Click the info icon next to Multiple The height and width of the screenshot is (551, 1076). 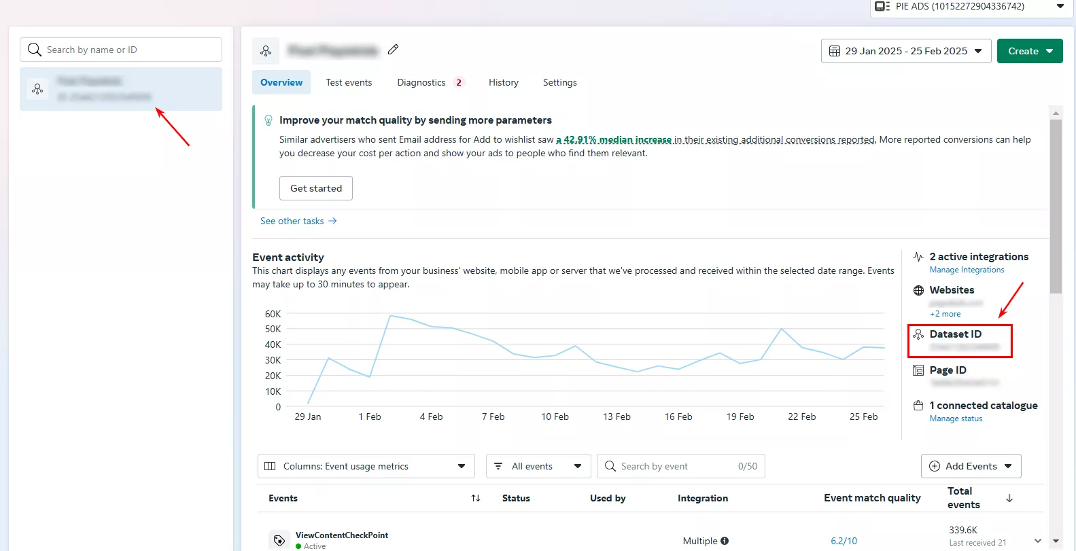(725, 541)
